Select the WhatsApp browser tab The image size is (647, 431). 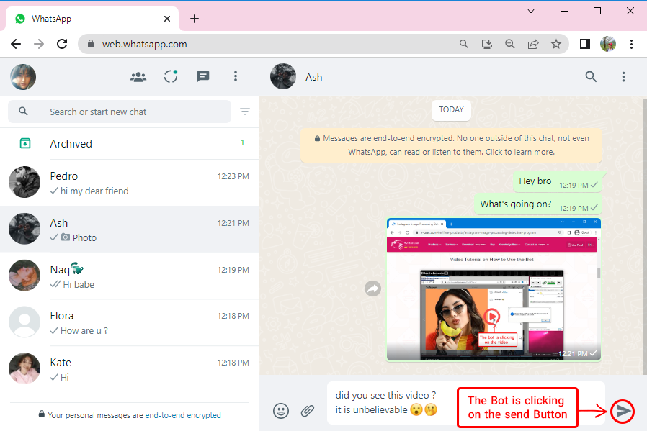92,19
